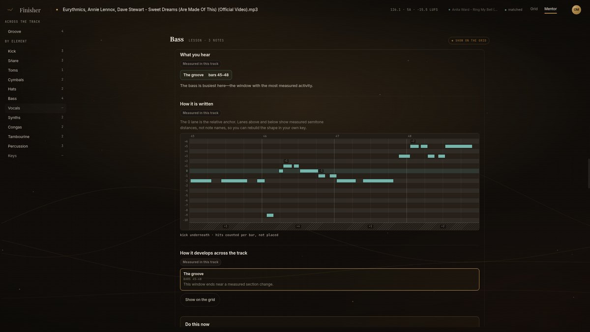Click the Finisher logo icon
590x332 pixels.
pyautogui.click(x=10, y=10)
